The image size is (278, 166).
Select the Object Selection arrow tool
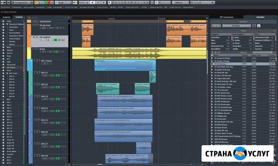109,3
